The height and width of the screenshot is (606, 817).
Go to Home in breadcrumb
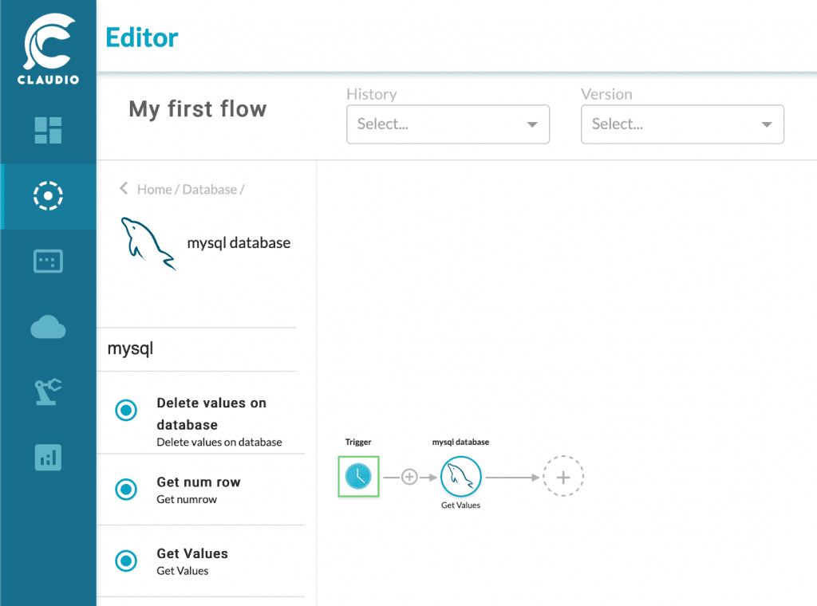pos(154,190)
